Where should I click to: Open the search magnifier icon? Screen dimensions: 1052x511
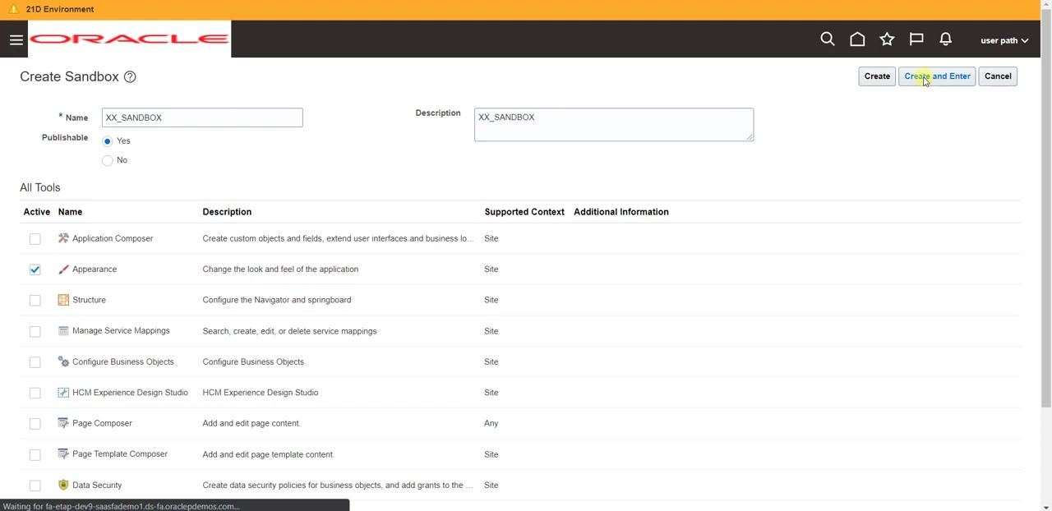click(x=828, y=39)
